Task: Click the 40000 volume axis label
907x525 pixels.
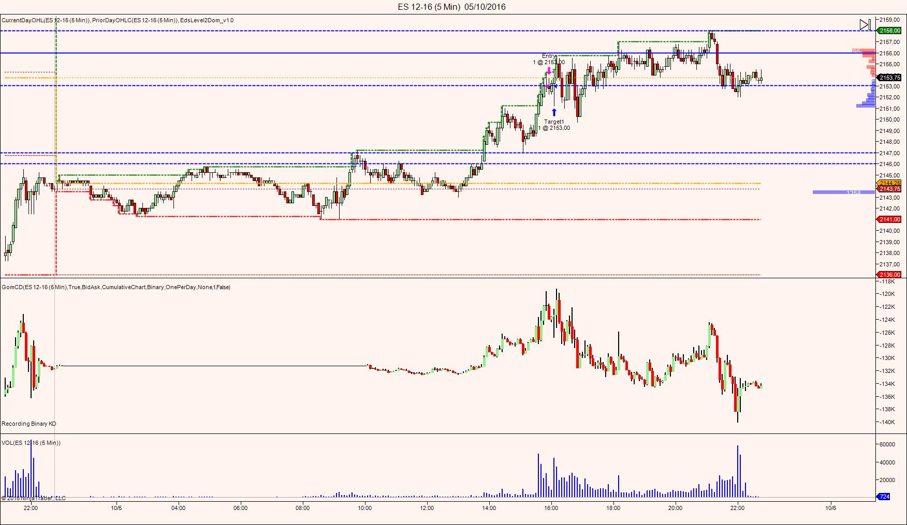Action: (x=887, y=462)
